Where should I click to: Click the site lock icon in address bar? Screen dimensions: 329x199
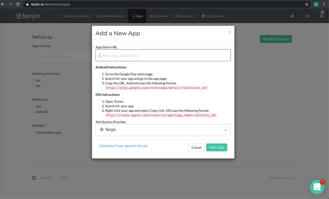(x=27, y=4)
